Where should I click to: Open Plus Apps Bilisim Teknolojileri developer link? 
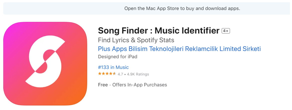pyautogui.click(x=179, y=49)
